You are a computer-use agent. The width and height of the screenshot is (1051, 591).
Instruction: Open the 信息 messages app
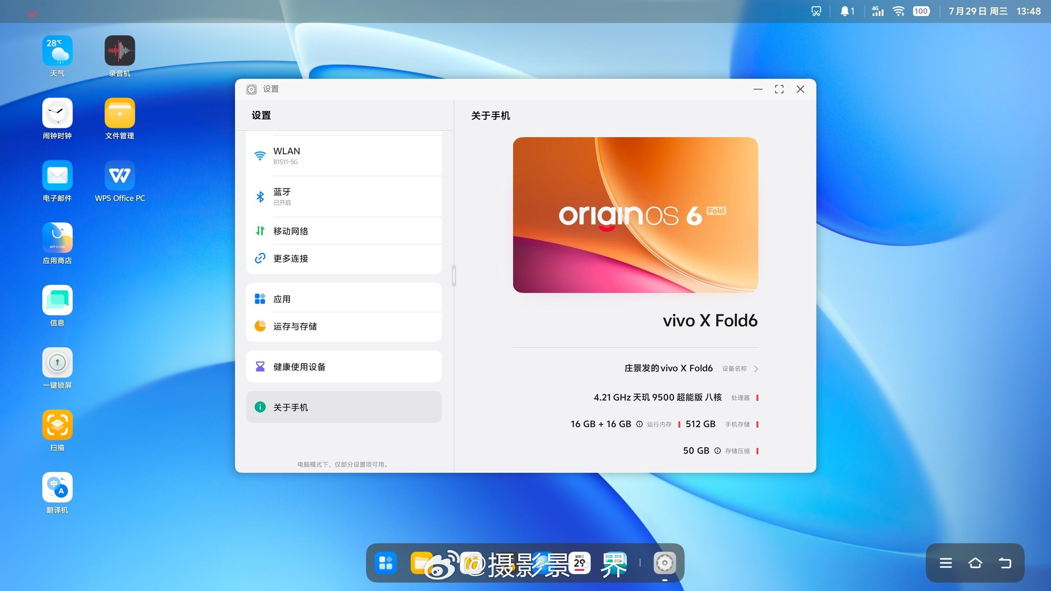(57, 300)
